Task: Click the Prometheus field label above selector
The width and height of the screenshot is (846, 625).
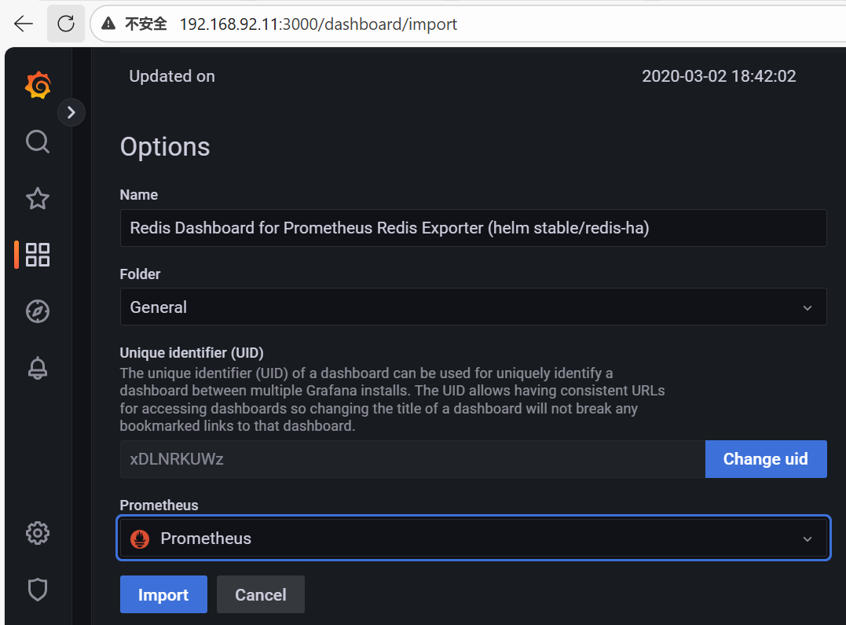Action: (159, 505)
